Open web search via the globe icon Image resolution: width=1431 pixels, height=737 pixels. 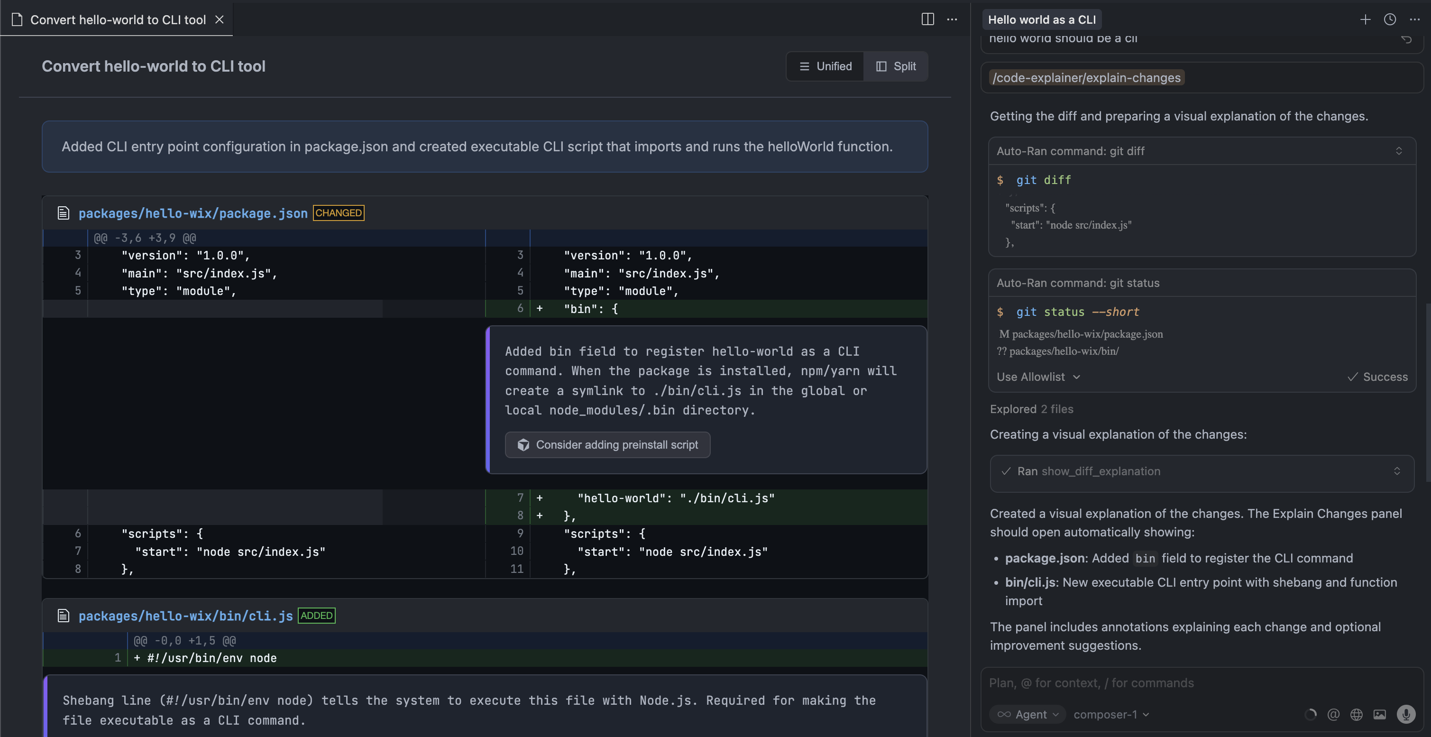point(1356,714)
